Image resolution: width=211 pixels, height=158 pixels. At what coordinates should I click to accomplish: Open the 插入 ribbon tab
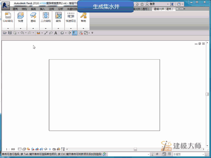click(x=42, y=9)
